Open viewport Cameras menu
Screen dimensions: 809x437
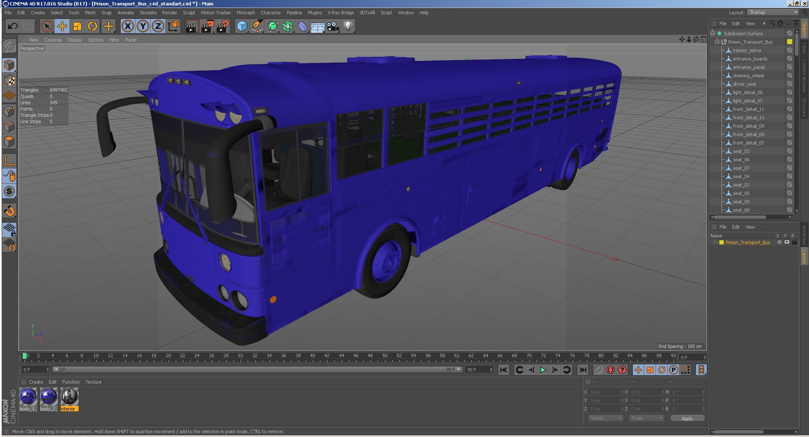pyautogui.click(x=53, y=40)
